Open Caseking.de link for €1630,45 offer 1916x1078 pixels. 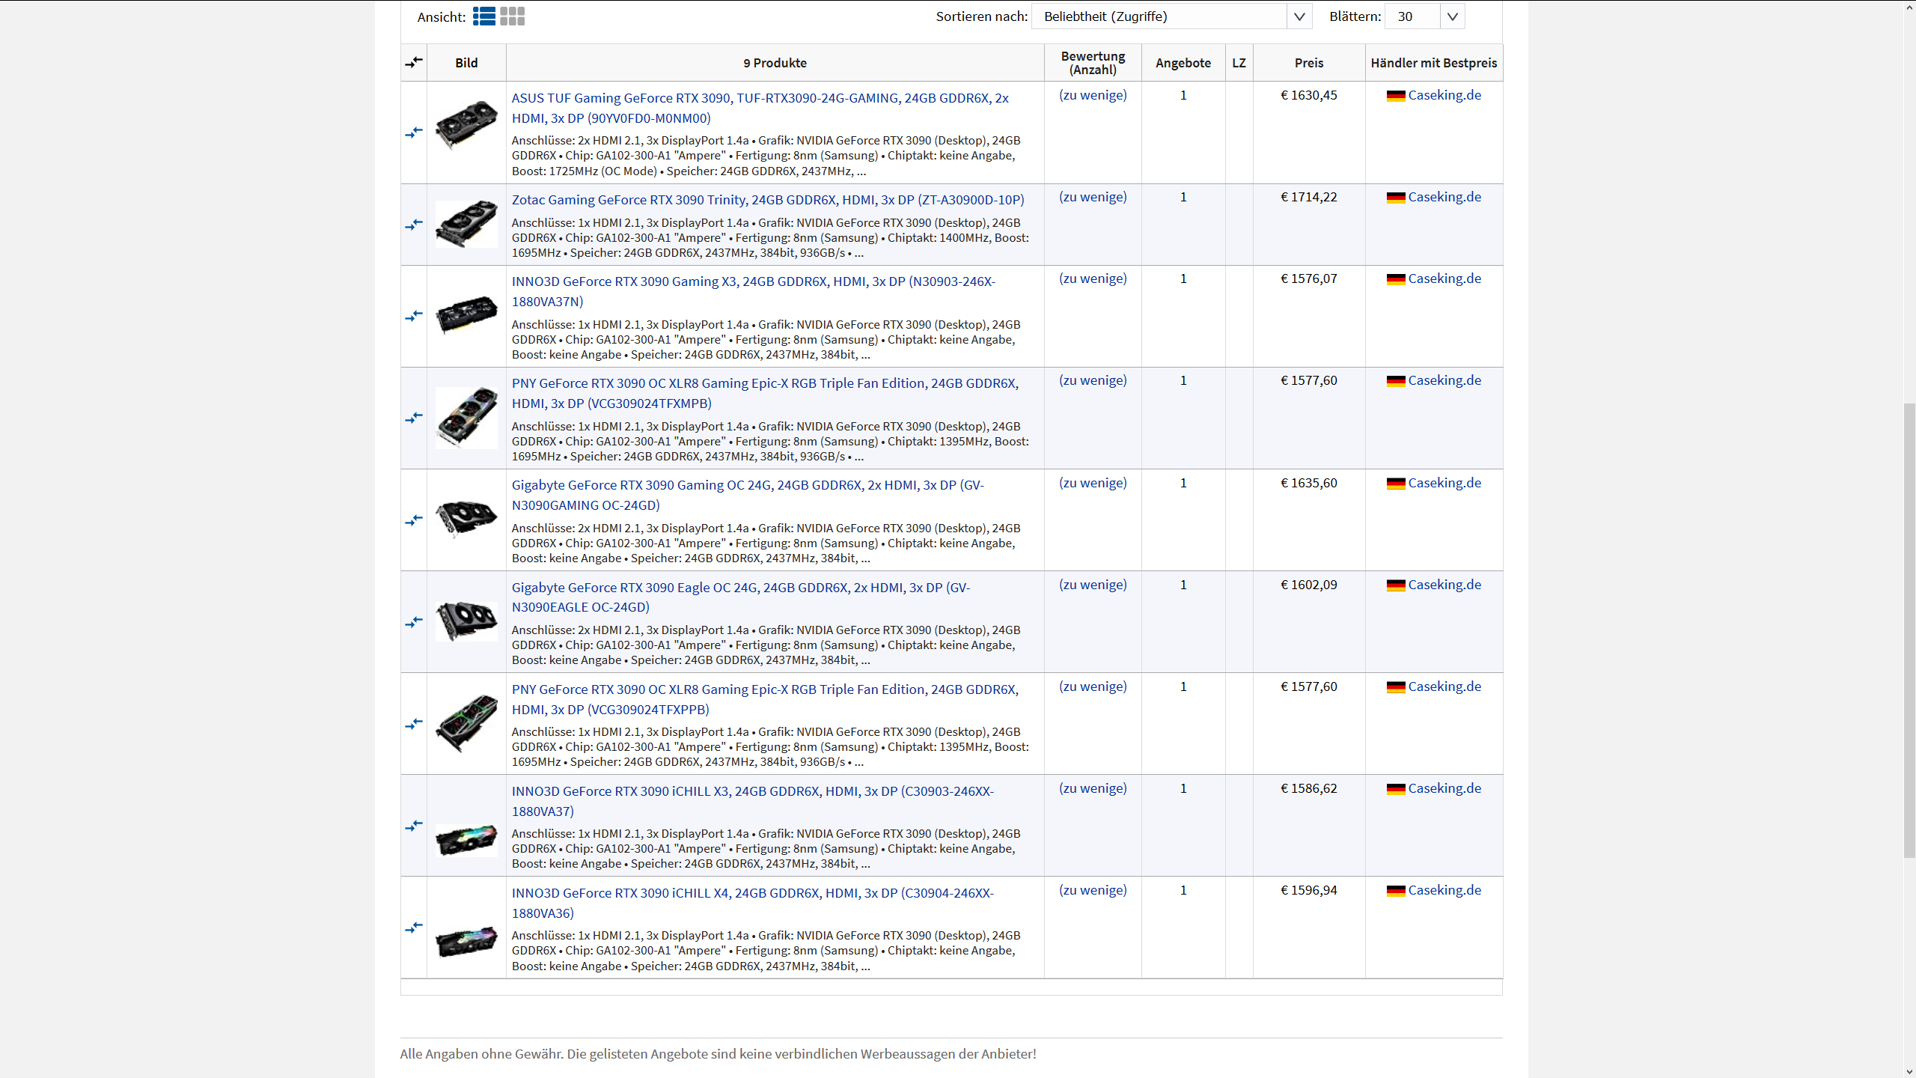click(1444, 95)
